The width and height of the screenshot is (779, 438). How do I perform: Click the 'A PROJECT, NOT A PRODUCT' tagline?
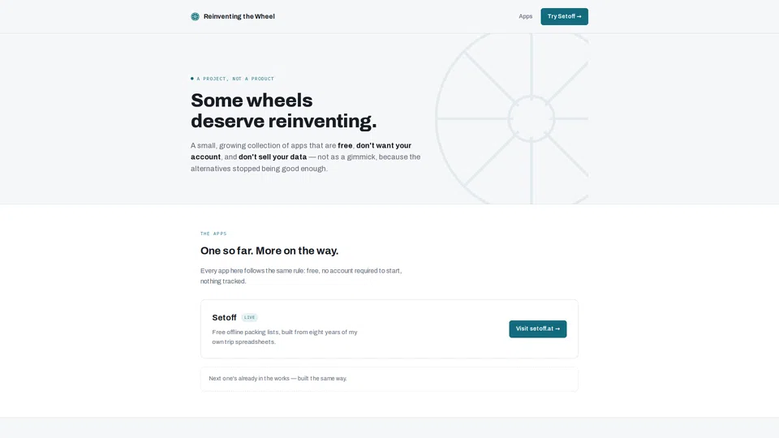click(x=233, y=79)
